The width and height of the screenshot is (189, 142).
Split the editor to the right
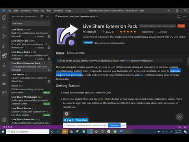[179, 17]
